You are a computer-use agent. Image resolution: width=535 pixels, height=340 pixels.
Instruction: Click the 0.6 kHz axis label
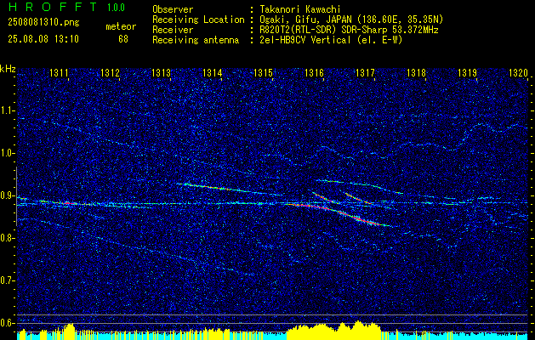coord(6,323)
